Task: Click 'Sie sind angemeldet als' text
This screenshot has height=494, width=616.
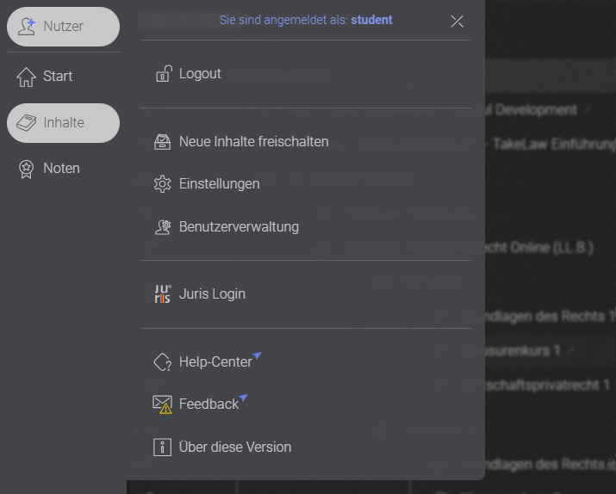Action: click(283, 20)
